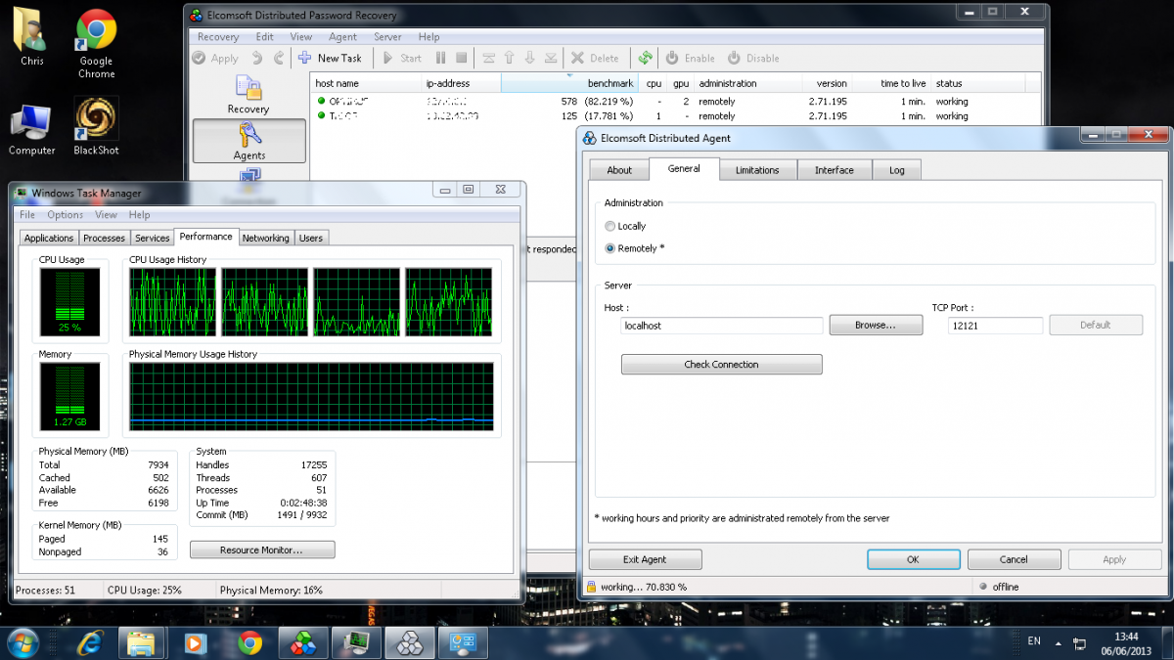Screen dimensions: 1174x660
Task: Launch Internet Explorer from the taskbar
Action: pyautogui.click(x=91, y=642)
